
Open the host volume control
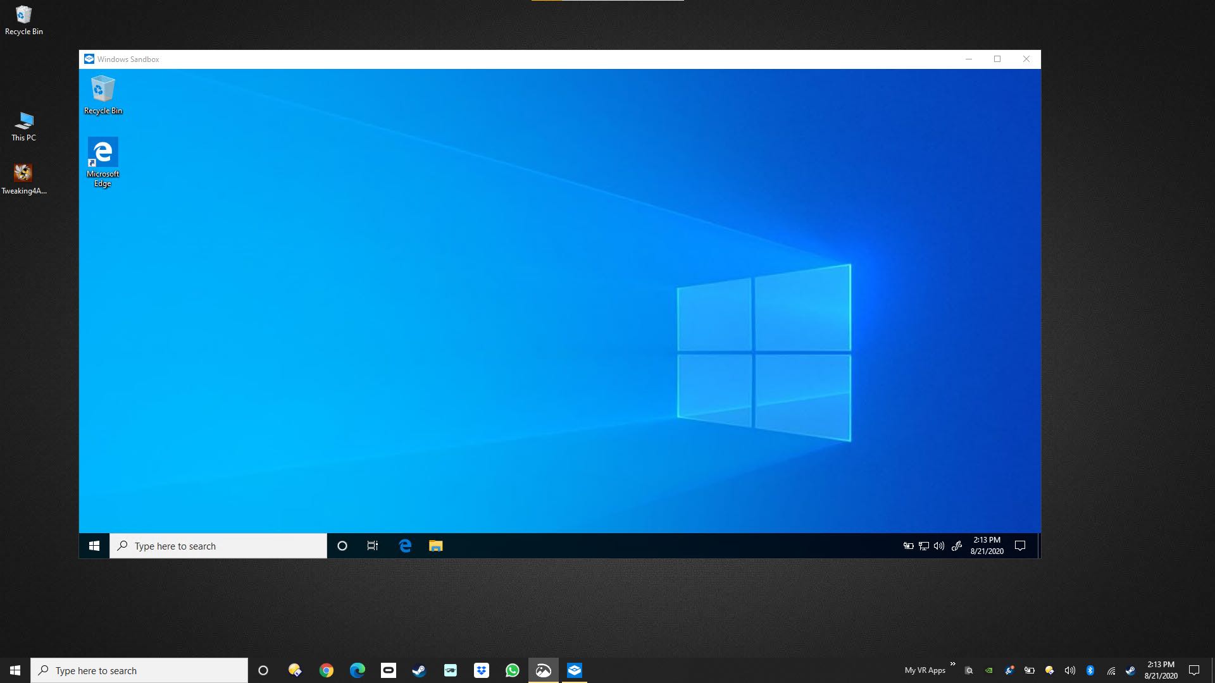coord(1070,670)
